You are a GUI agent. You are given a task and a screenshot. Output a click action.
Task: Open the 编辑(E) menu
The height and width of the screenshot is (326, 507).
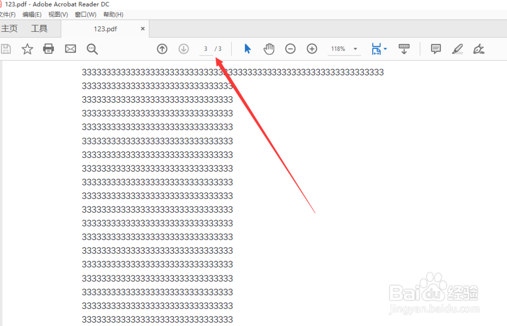[32, 15]
